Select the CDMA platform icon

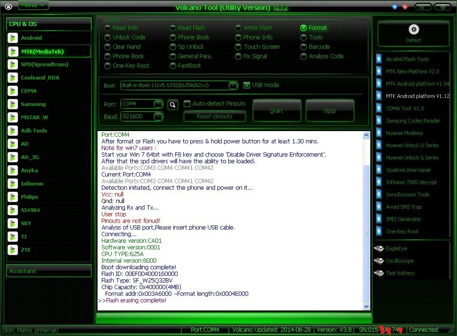click(12, 91)
